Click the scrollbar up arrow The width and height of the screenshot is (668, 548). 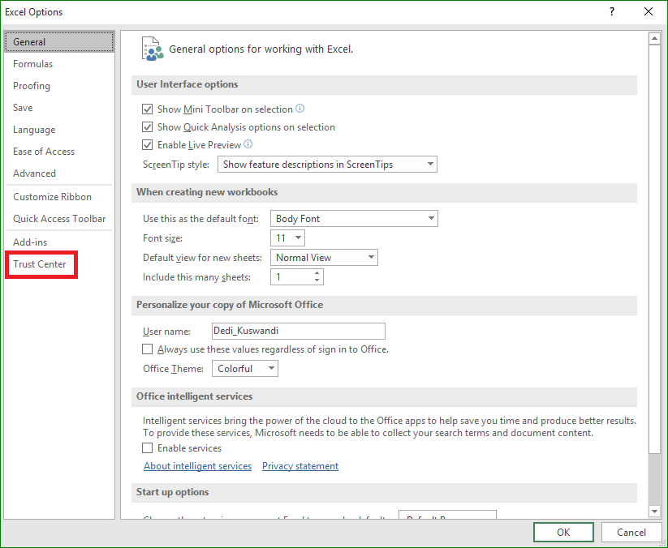[654, 39]
